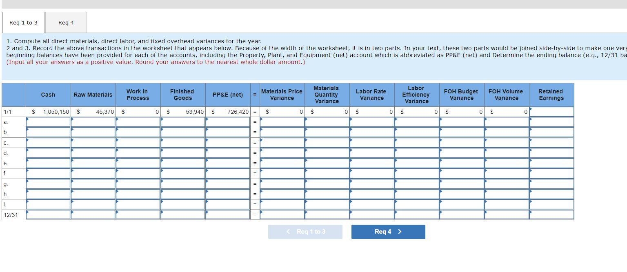Click the Retained Earnings cell in row i
Image resolution: width=627 pixels, height=272 pixels.
[x=551, y=204]
